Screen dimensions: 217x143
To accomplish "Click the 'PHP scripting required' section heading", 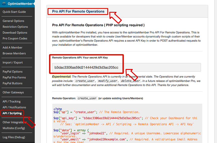I will coord(98,25).
